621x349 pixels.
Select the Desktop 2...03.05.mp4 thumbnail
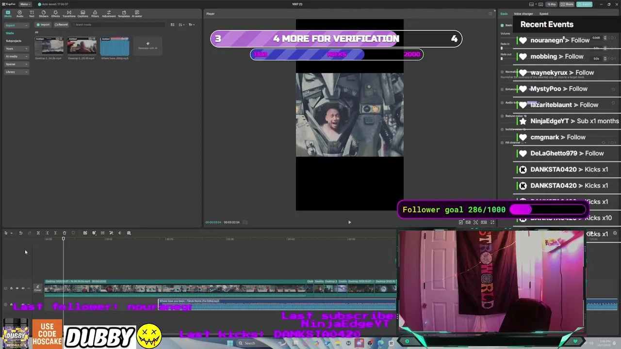click(x=82, y=47)
